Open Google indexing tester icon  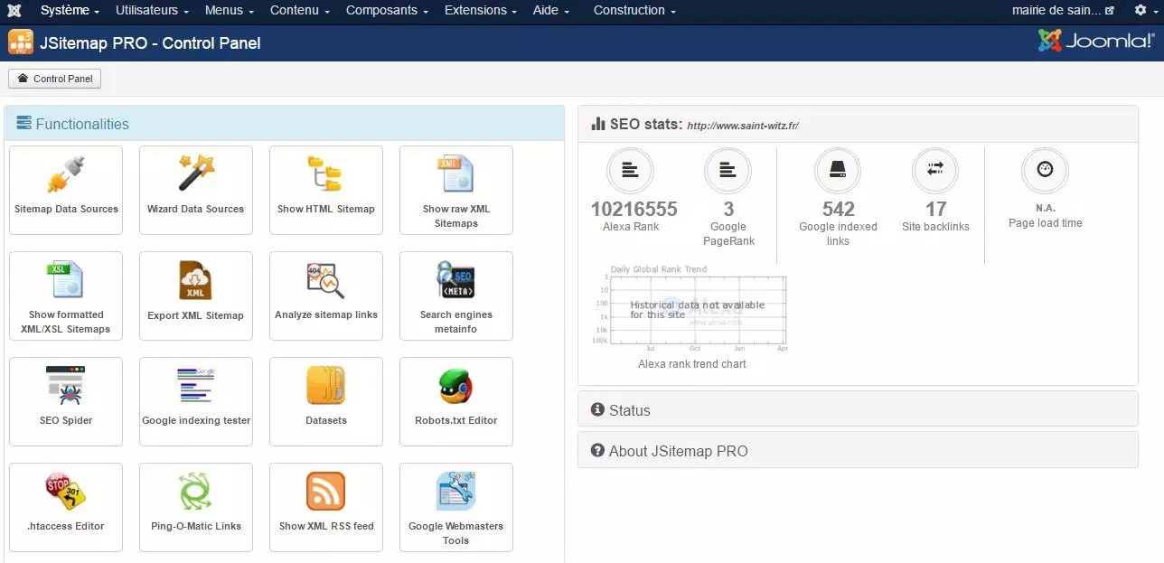coord(196,385)
